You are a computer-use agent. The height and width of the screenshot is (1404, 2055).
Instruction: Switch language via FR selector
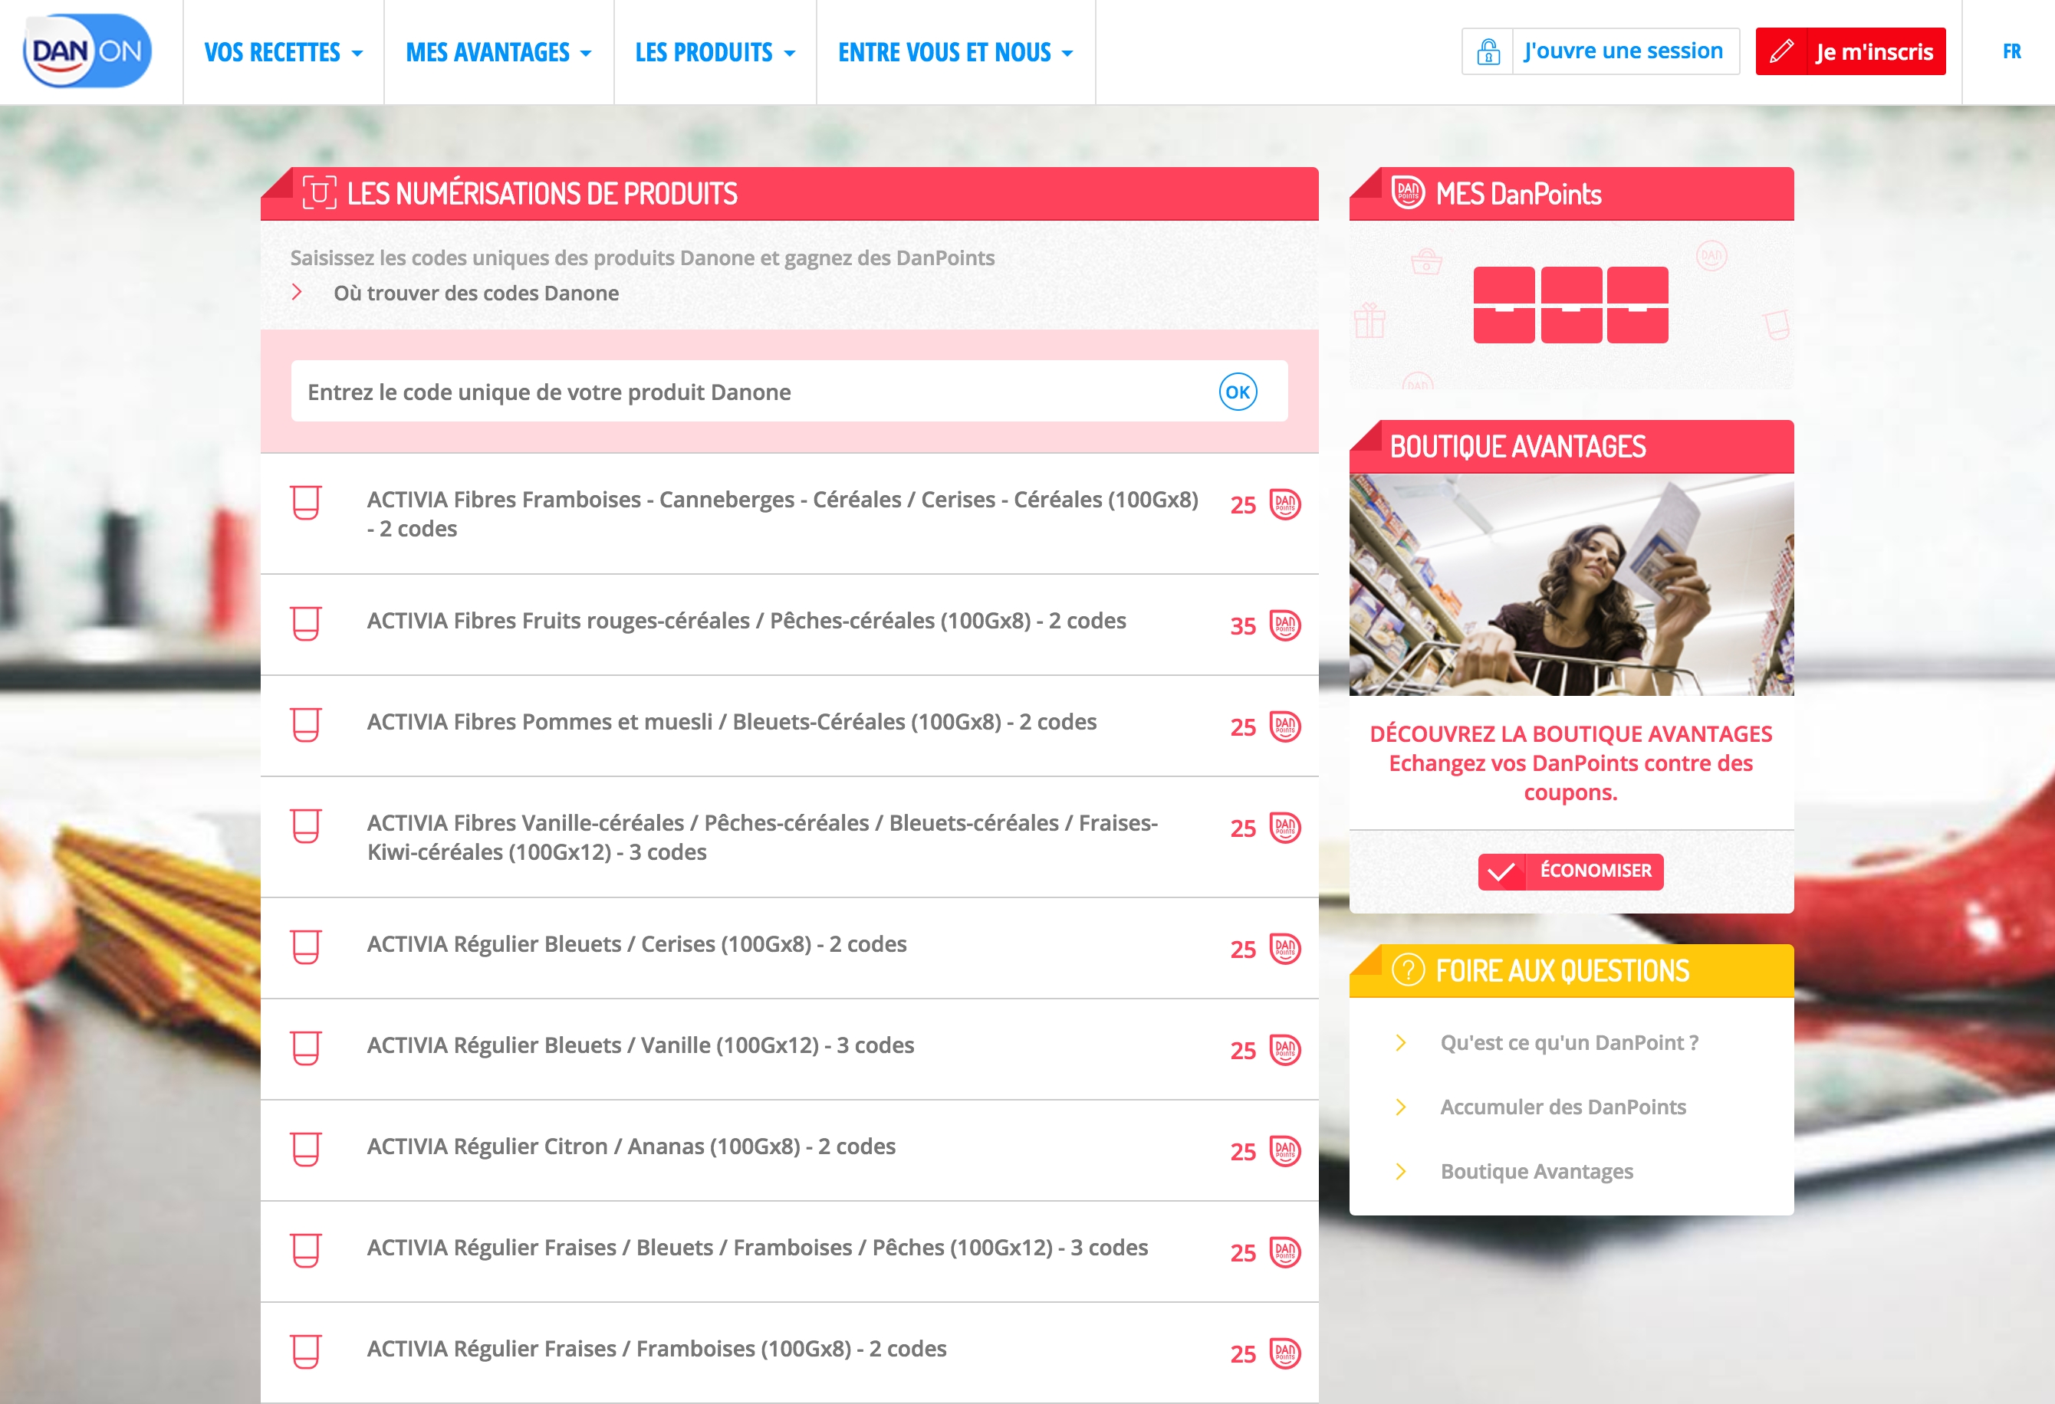click(x=2011, y=51)
